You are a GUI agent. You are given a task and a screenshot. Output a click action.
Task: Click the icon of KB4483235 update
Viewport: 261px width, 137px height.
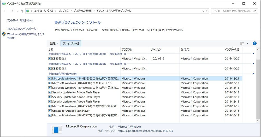pos(50,78)
